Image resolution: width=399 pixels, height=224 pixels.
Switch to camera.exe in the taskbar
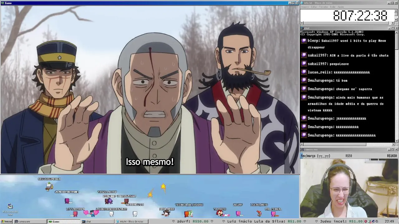pyautogui.click(x=30, y=222)
